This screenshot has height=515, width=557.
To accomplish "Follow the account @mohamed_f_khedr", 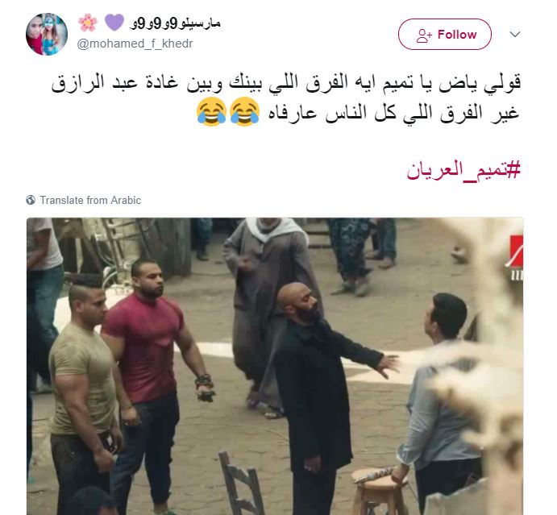I will pyautogui.click(x=445, y=34).
